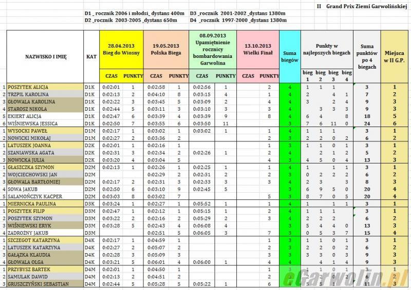The image size is (411, 290).
Task: Select the cell GŁOWALA OLGA
Action: pos(45,262)
